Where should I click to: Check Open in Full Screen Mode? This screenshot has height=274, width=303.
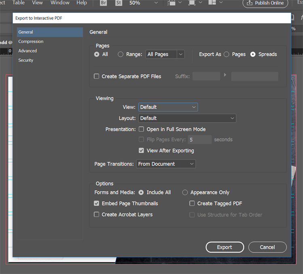click(x=141, y=129)
